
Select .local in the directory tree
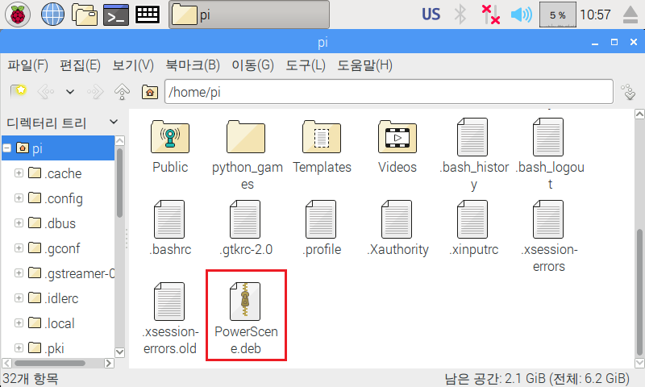[52, 323]
